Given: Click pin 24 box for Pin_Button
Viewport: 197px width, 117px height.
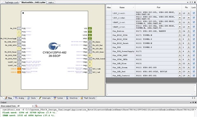Looking at the screenshot, I should click(90, 42).
